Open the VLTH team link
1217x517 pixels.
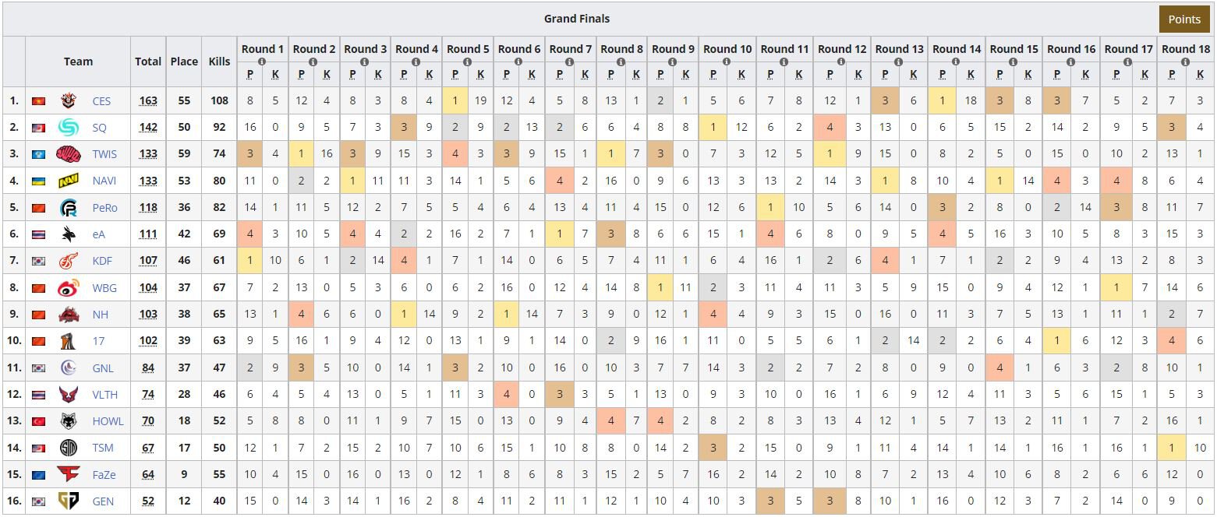105,395
